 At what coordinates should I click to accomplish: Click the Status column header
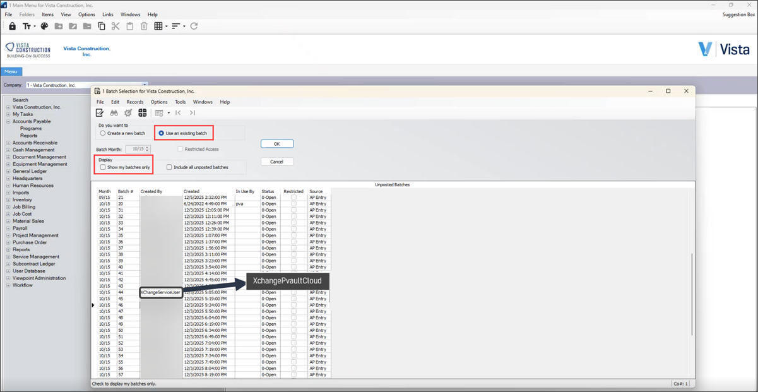click(x=268, y=191)
